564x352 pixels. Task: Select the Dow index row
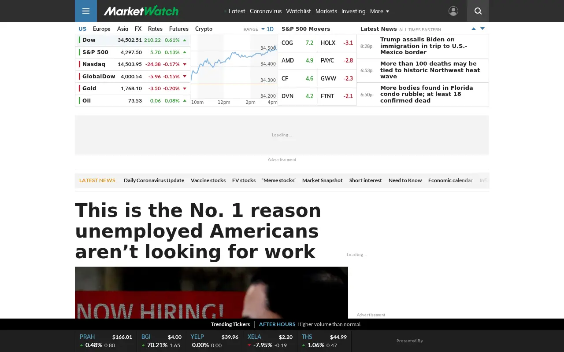133,40
